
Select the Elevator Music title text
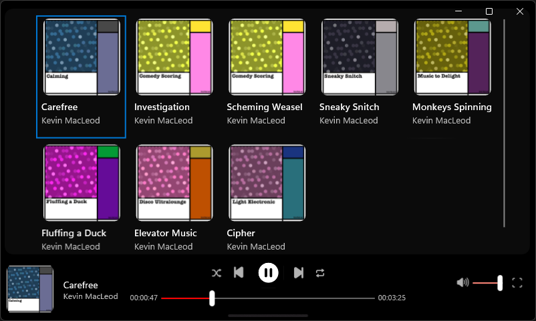[x=166, y=233]
